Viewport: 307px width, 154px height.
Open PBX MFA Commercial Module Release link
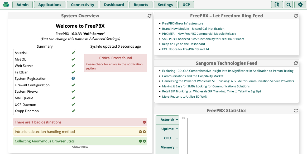click(199, 34)
